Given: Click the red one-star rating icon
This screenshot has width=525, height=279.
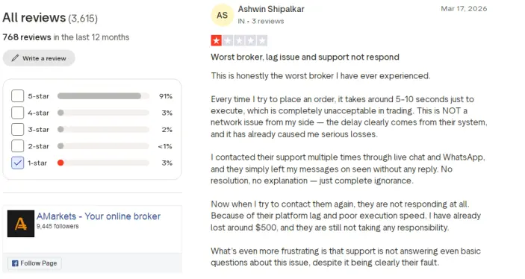Looking at the screenshot, I should pos(217,41).
